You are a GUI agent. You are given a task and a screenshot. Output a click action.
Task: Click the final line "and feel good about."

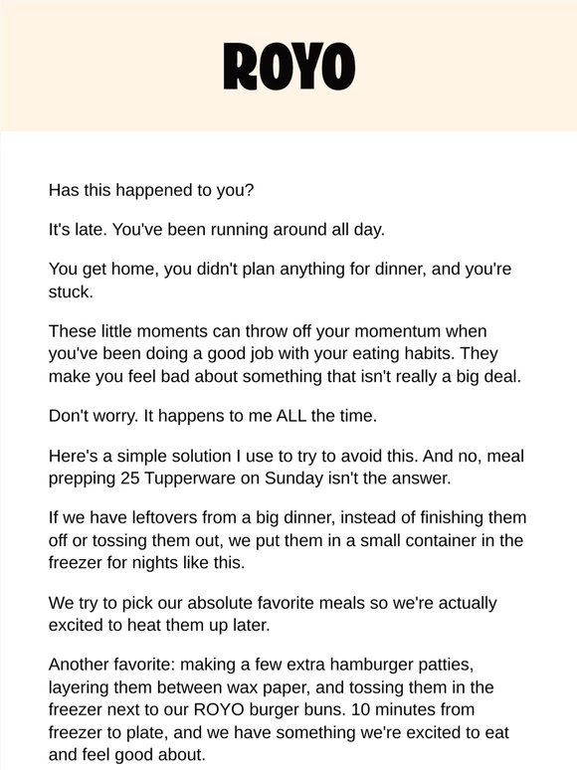pos(126,754)
